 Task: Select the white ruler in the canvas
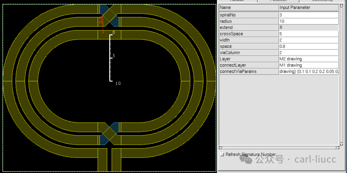[110, 58]
